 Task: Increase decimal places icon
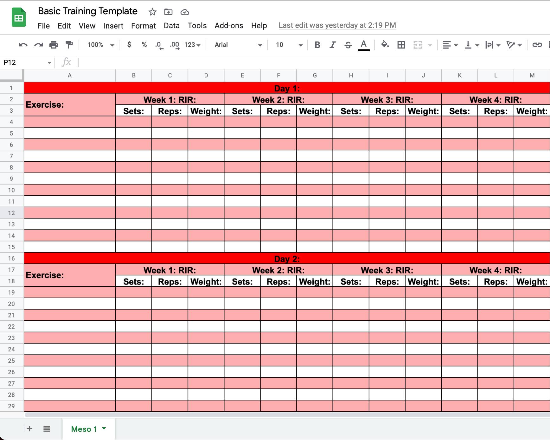coord(175,45)
